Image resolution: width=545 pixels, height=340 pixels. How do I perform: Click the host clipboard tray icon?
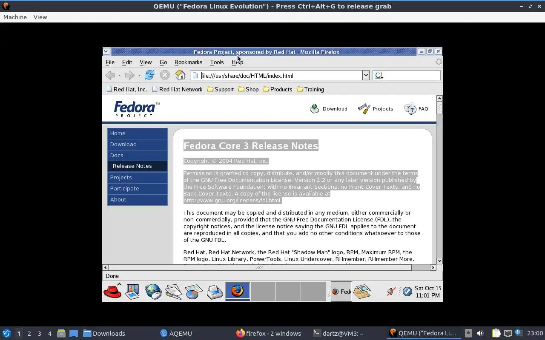pyautogui.click(x=496, y=333)
